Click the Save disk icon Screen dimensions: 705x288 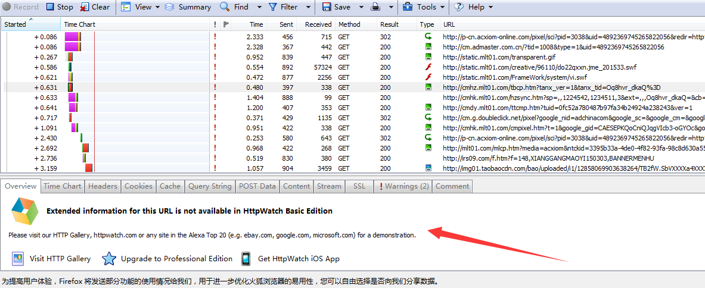click(x=327, y=7)
